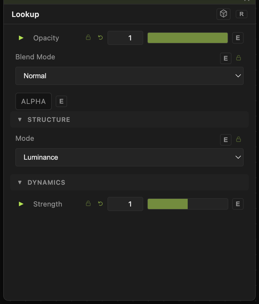Viewport: 259px width, 304px height.
Task: Toggle the Blend Mode lock icon
Action: [239, 58]
